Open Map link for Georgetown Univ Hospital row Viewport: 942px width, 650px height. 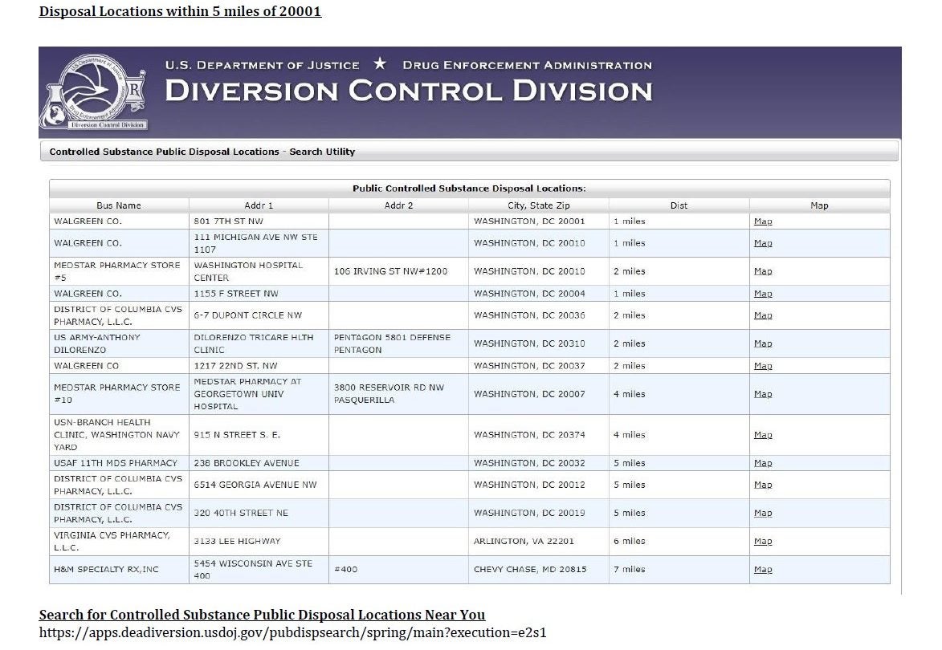coord(763,394)
